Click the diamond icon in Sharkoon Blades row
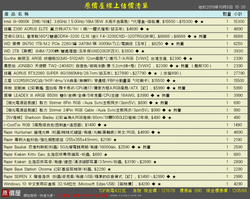 click(x=164, y=118)
